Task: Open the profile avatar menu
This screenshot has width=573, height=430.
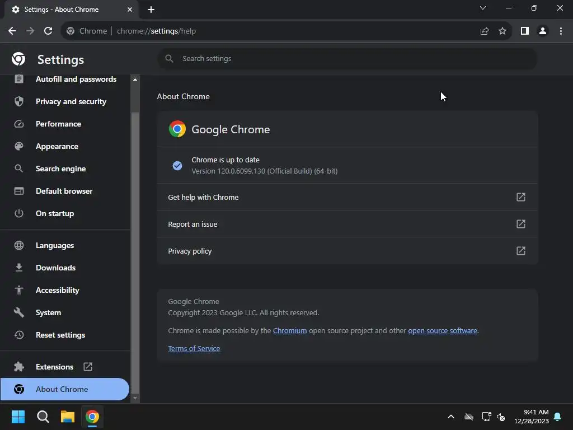Action: (543, 31)
